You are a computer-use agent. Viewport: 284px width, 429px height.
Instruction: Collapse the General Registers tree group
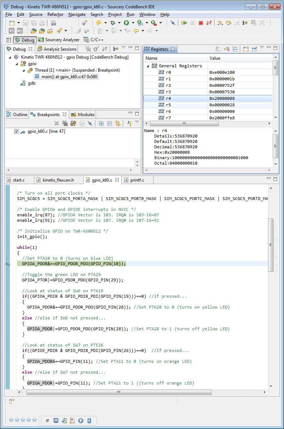pos(148,66)
